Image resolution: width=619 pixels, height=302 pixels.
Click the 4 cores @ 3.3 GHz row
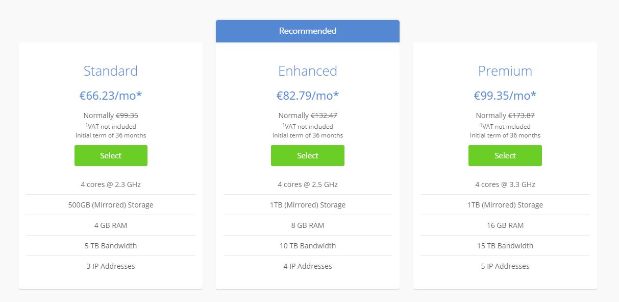point(505,184)
